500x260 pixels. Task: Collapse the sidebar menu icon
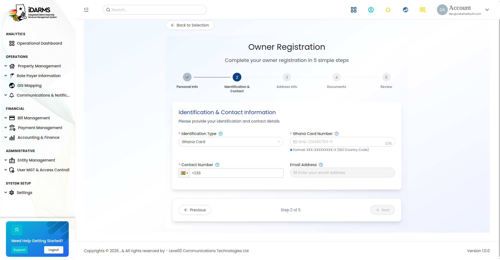click(x=86, y=10)
